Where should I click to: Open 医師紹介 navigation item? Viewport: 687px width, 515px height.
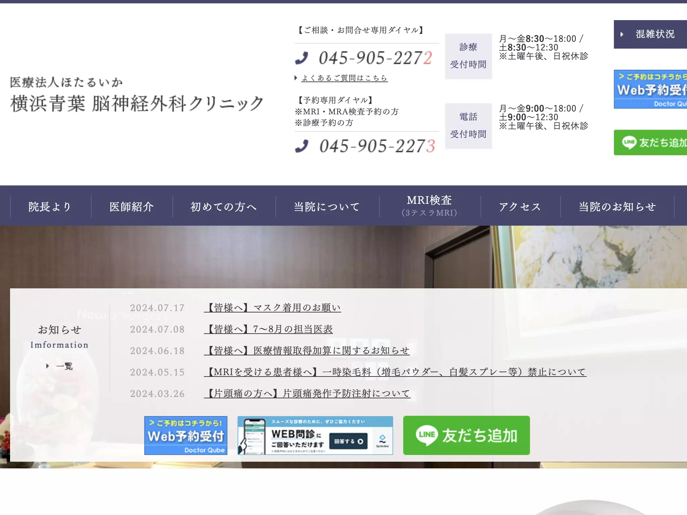[x=132, y=207]
